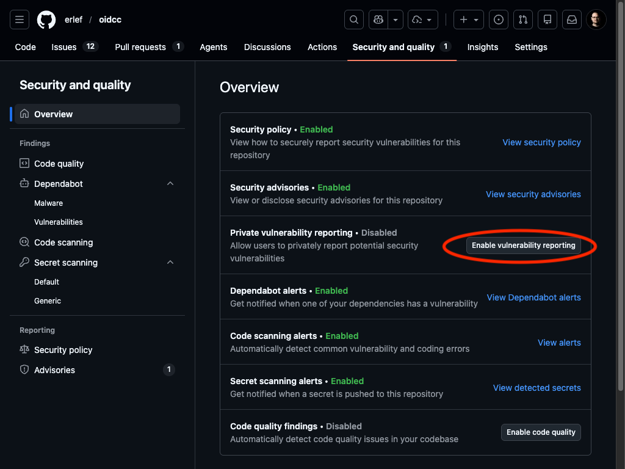Viewport: 625px width, 469px height.
Task: Open Generic under Secret scanning
Action: click(x=48, y=300)
